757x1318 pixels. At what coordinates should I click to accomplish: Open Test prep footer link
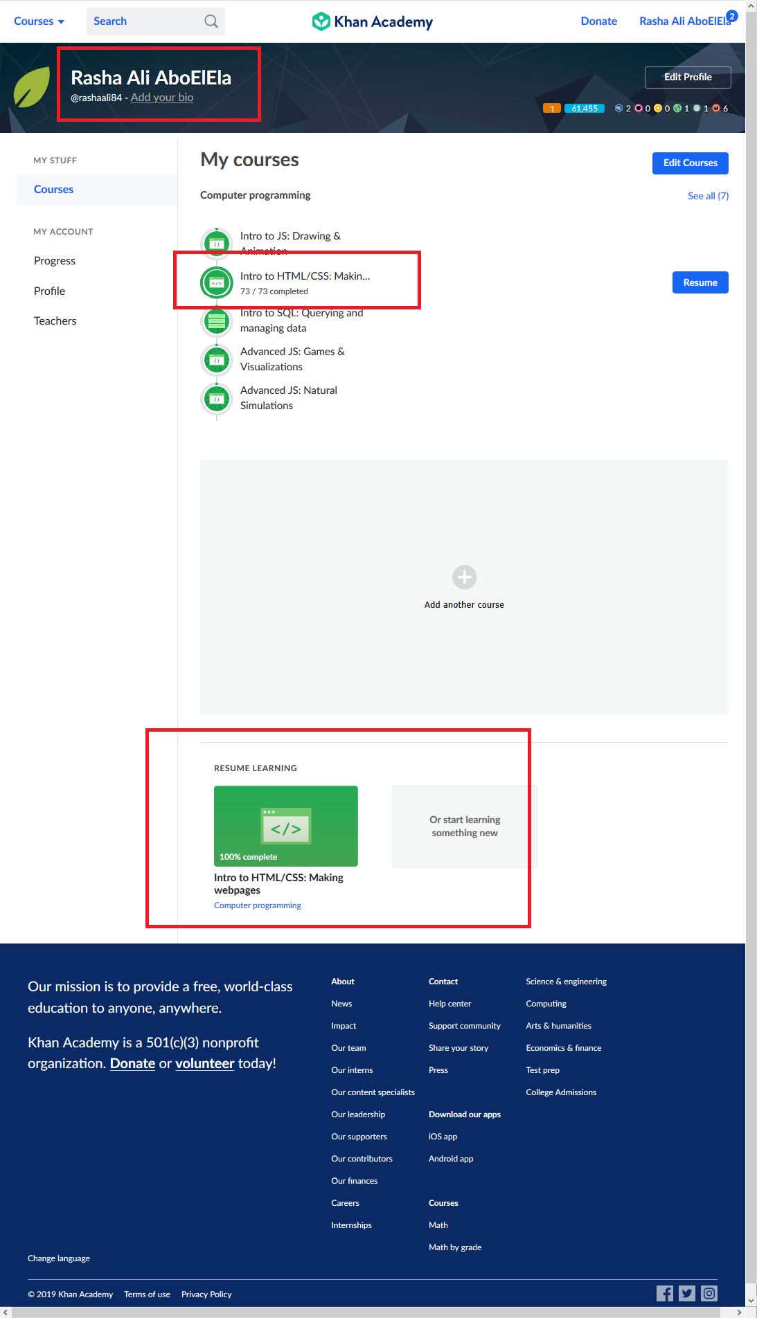542,1070
